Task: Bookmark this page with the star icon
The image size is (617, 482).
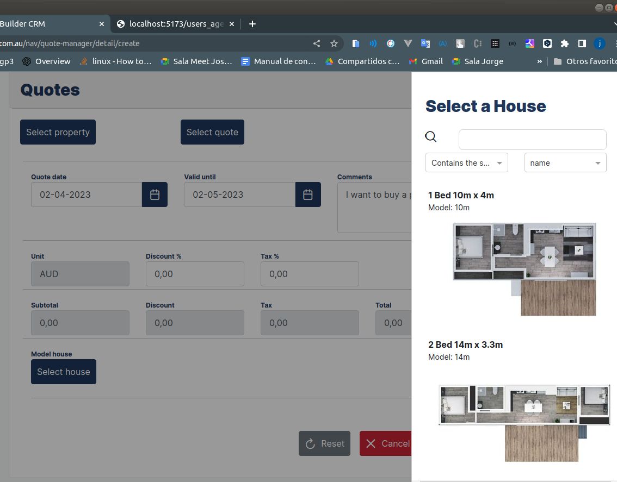Action: coord(334,43)
